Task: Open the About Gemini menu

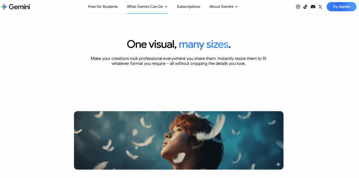Action: pyautogui.click(x=223, y=7)
